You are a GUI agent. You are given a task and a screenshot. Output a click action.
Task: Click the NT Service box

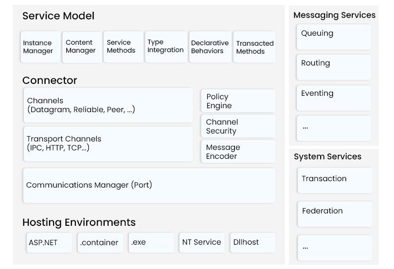pos(201,243)
